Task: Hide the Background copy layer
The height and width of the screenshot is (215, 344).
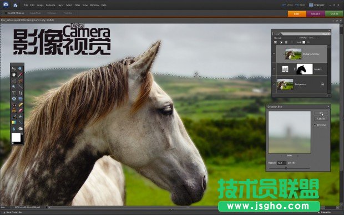Action: [274, 54]
